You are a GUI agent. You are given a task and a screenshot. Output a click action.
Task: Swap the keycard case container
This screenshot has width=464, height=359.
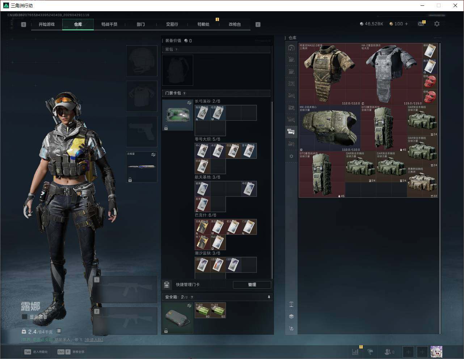(x=189, y=103)
